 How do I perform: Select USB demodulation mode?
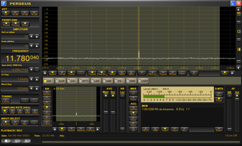pos(108,81)
